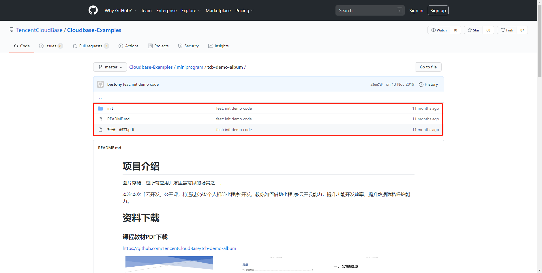
Task: Go to Marketplace
Action: 218,11
